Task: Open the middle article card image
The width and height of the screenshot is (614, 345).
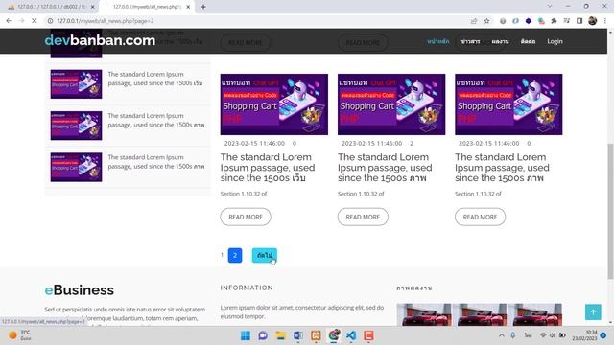Action: tap(391, 104)
